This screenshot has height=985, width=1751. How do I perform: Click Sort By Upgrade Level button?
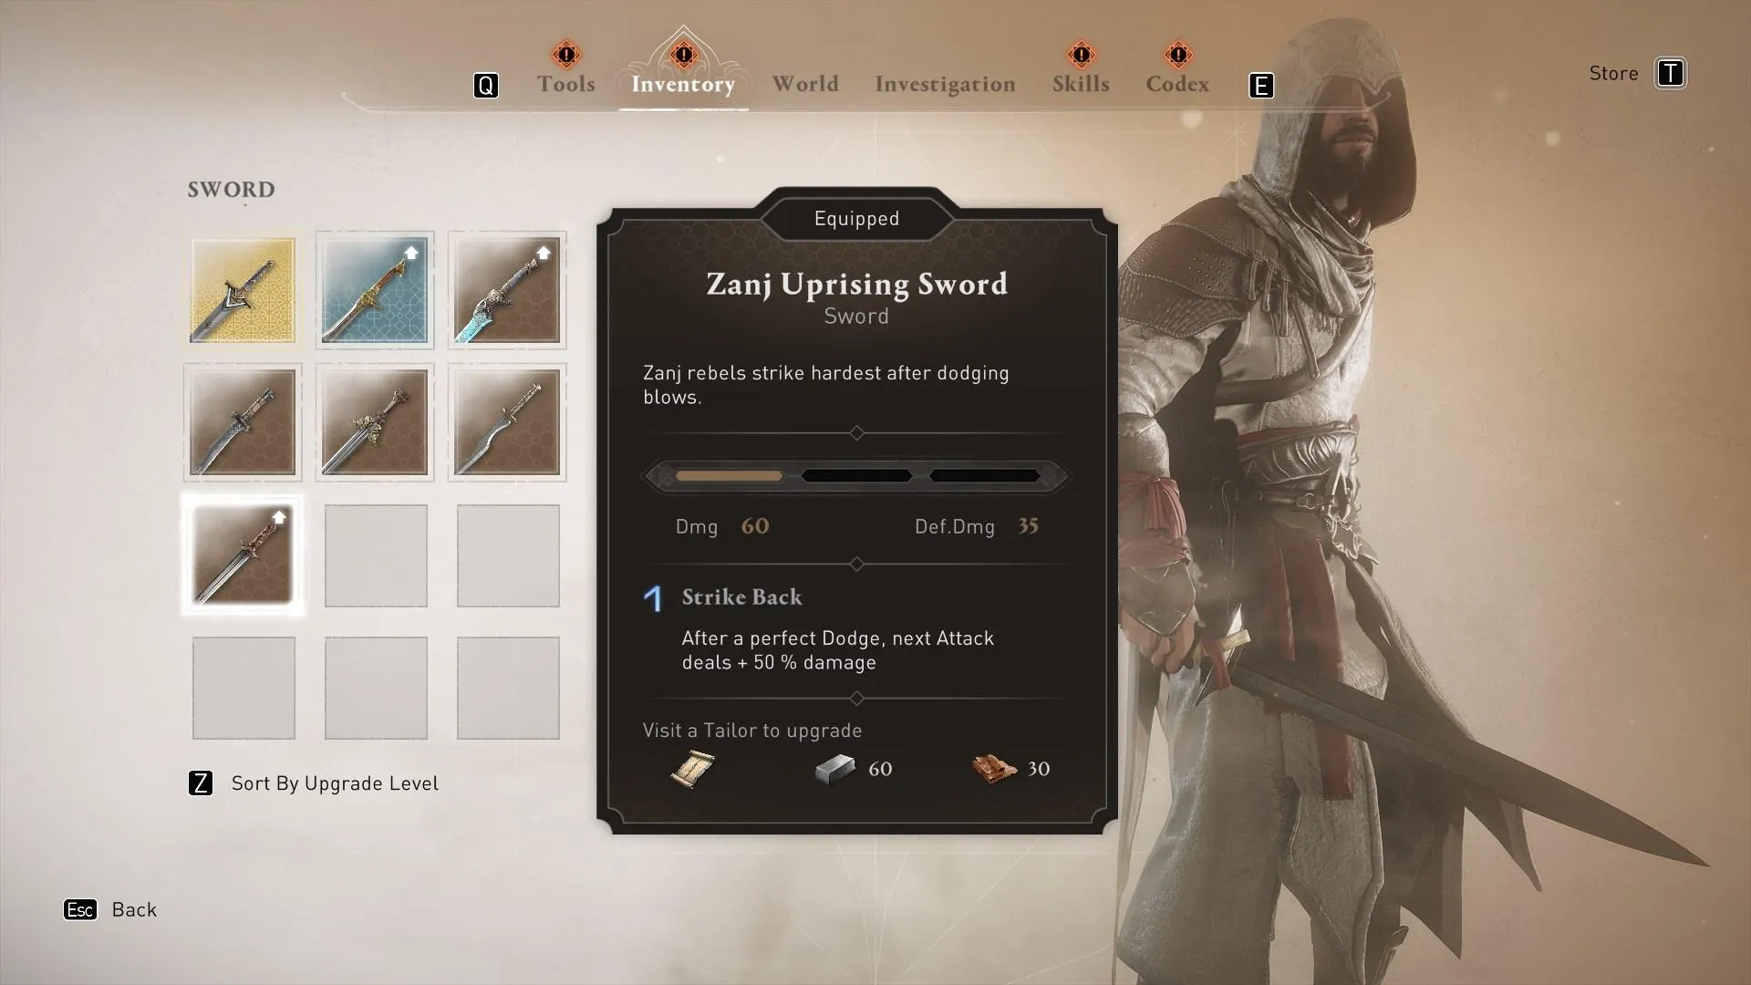[x=313, y=783]
